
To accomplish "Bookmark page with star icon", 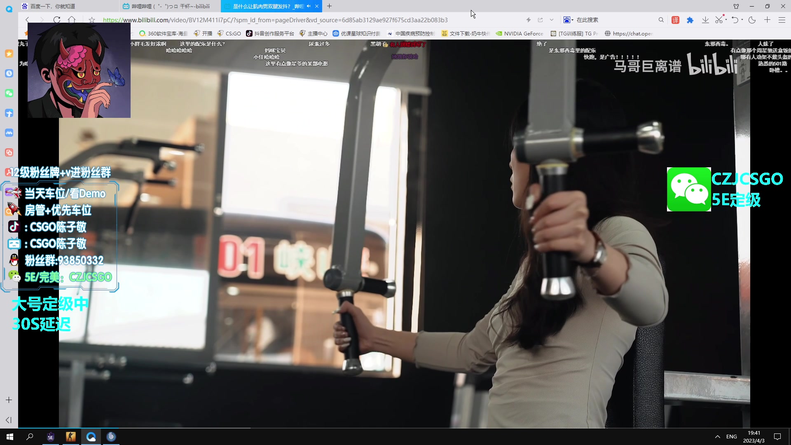I will 92,20.
